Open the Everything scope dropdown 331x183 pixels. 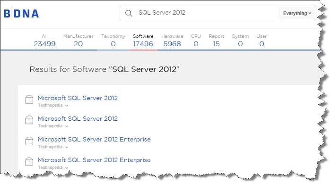point(297,13)
